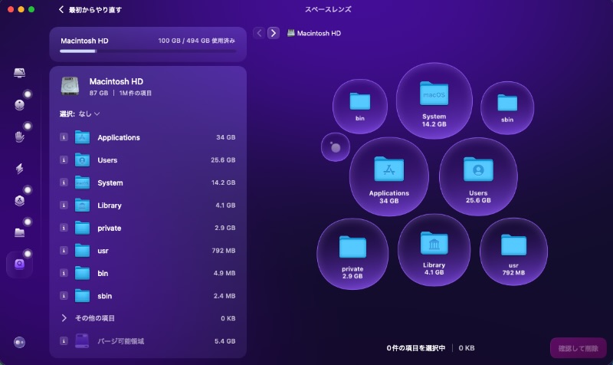Image resolution: width=613 pixels, height=365 pixels.
Task: Show info for Users row
Action: (64, 160)
